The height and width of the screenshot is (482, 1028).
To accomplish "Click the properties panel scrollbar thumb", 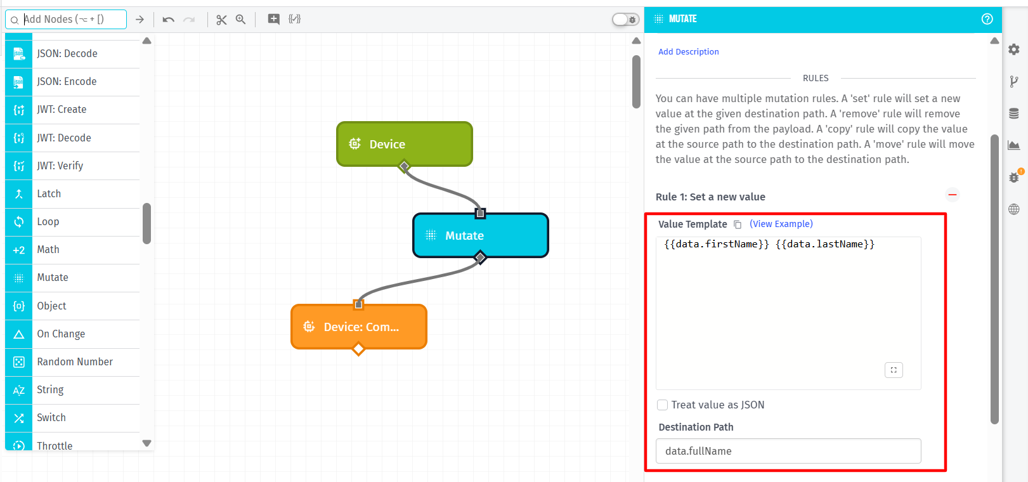I will pyautogui.click(x=994, y=279).
